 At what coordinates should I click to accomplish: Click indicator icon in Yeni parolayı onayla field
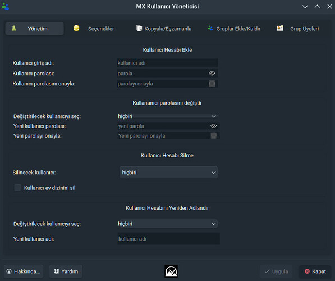point(214,135)
